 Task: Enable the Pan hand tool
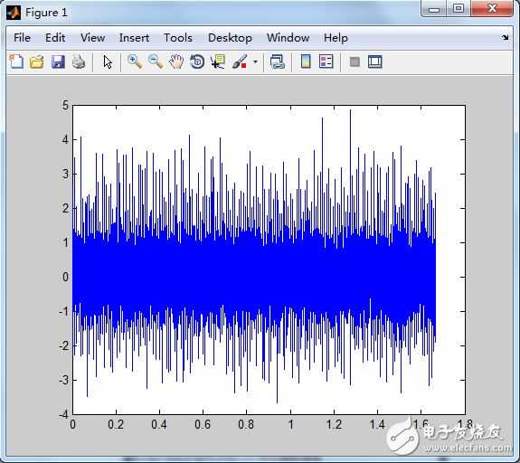click(176, 61)
